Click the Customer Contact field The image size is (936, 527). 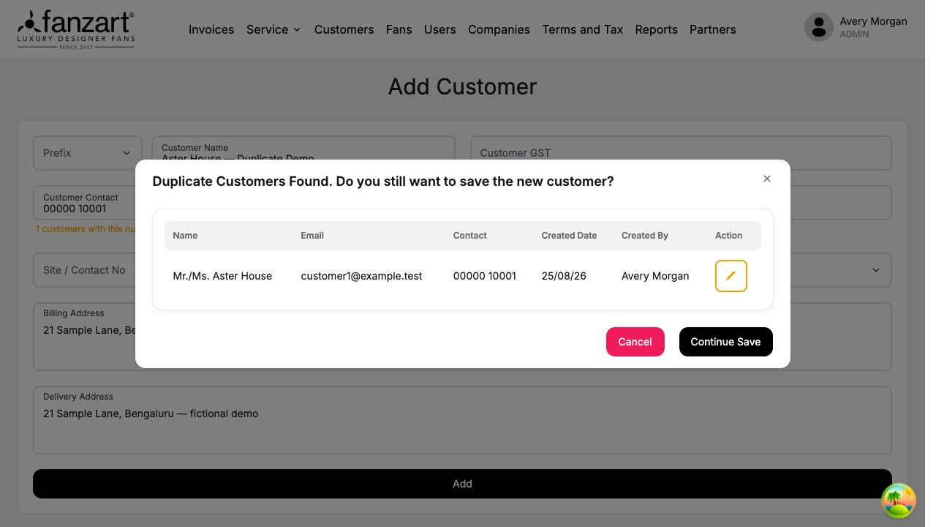tap(84, 203)
